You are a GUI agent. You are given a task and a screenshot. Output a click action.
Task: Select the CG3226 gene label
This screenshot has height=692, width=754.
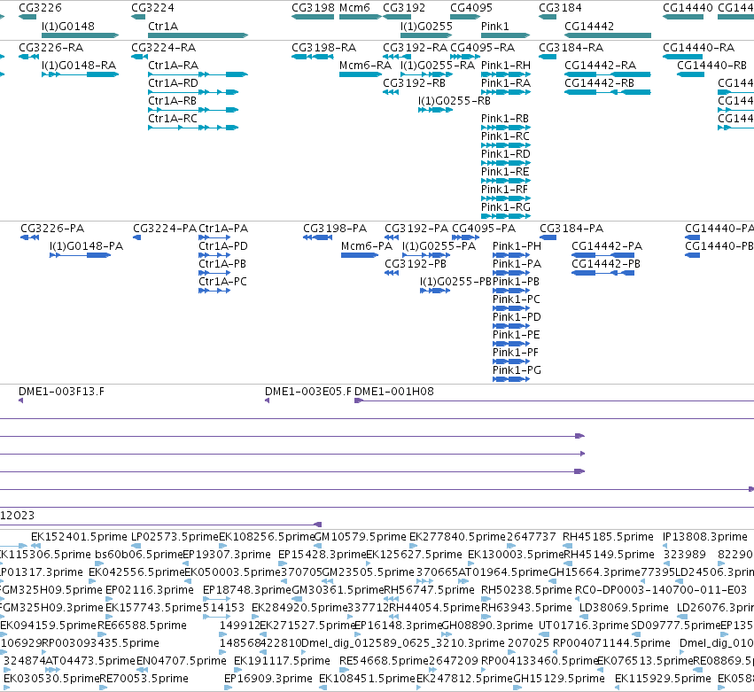tap(40, 8)
